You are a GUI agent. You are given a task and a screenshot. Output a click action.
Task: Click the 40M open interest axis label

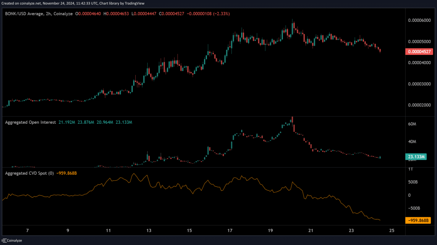412,142
